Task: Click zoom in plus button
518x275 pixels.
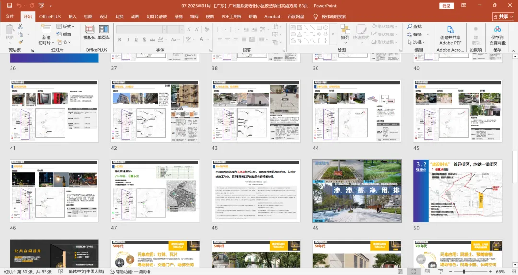Action: (x=490, y=271)
